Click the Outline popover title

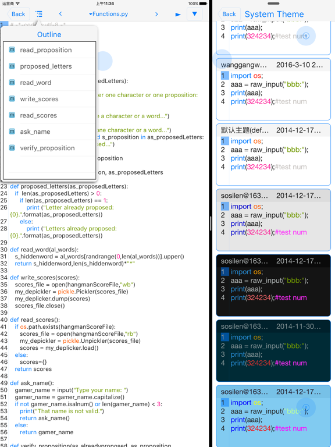coord(49,34)
